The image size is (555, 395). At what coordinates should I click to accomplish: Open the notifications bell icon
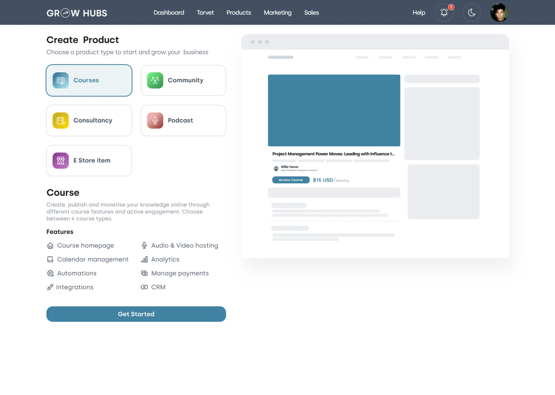coord(444,13)
